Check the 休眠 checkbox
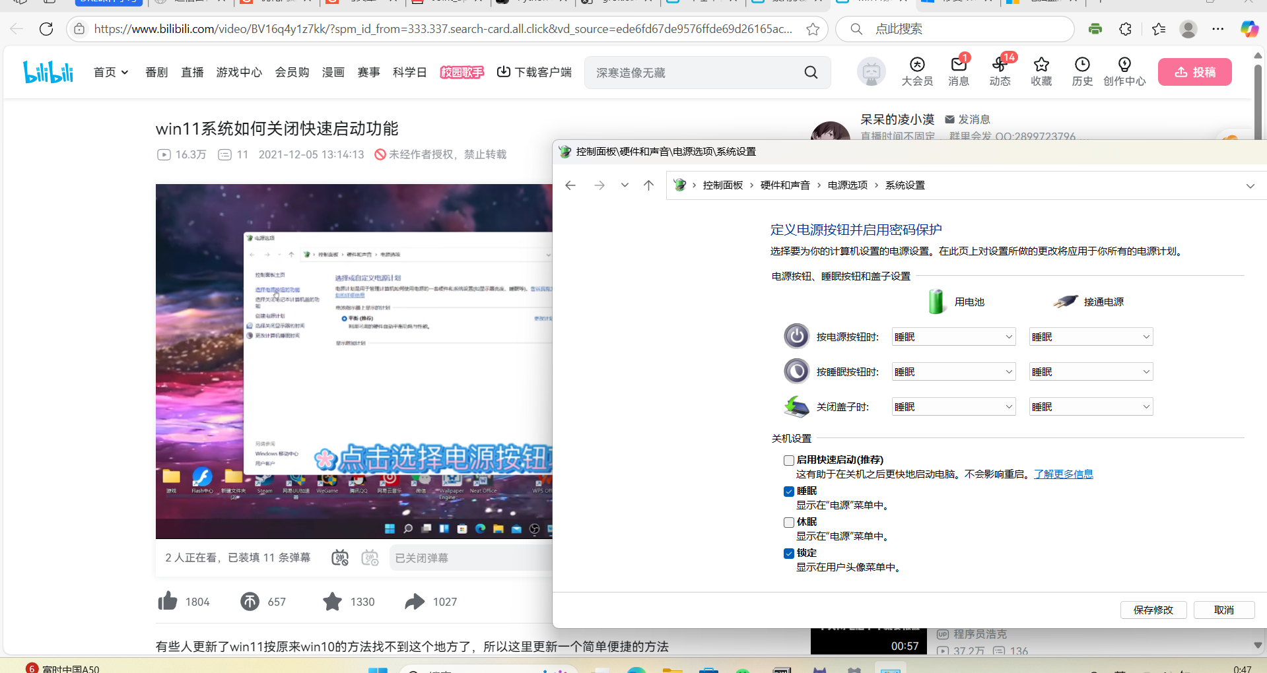This screenshot has width=1267, height=673. pyautogui.click(x=788, y=522)
